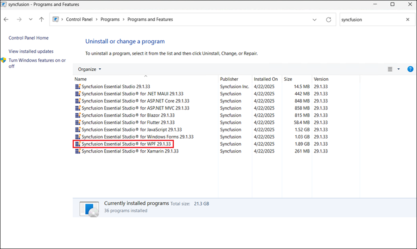Expand the view options dropdown arrow
This screenshot has height=249, width=417.
coord(398,69)
